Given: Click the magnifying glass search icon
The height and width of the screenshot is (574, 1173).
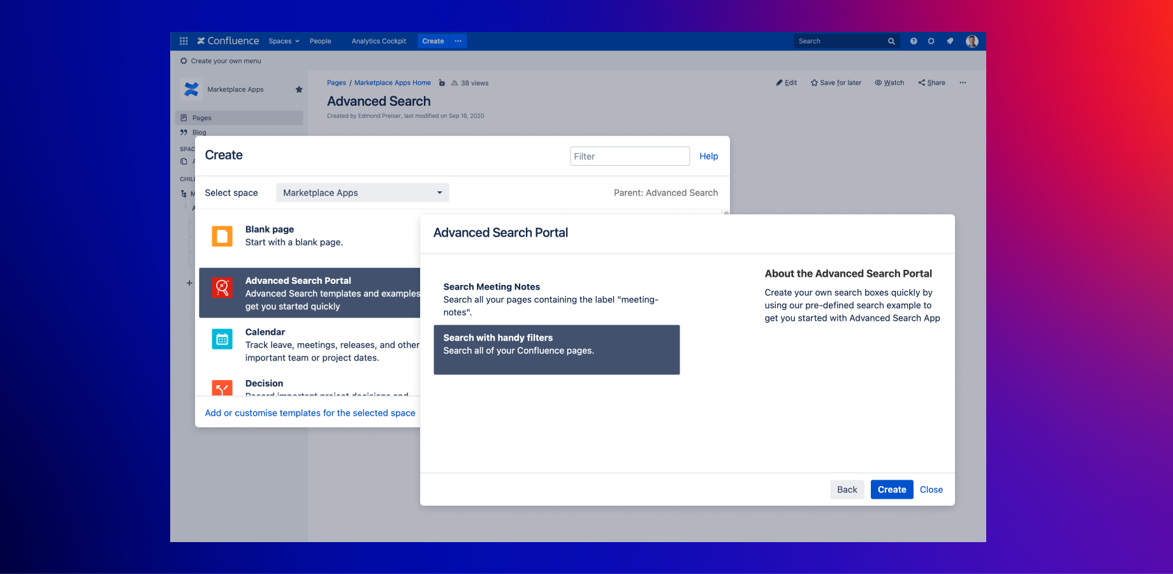Looking at the screenshot, I should (891, 41).
